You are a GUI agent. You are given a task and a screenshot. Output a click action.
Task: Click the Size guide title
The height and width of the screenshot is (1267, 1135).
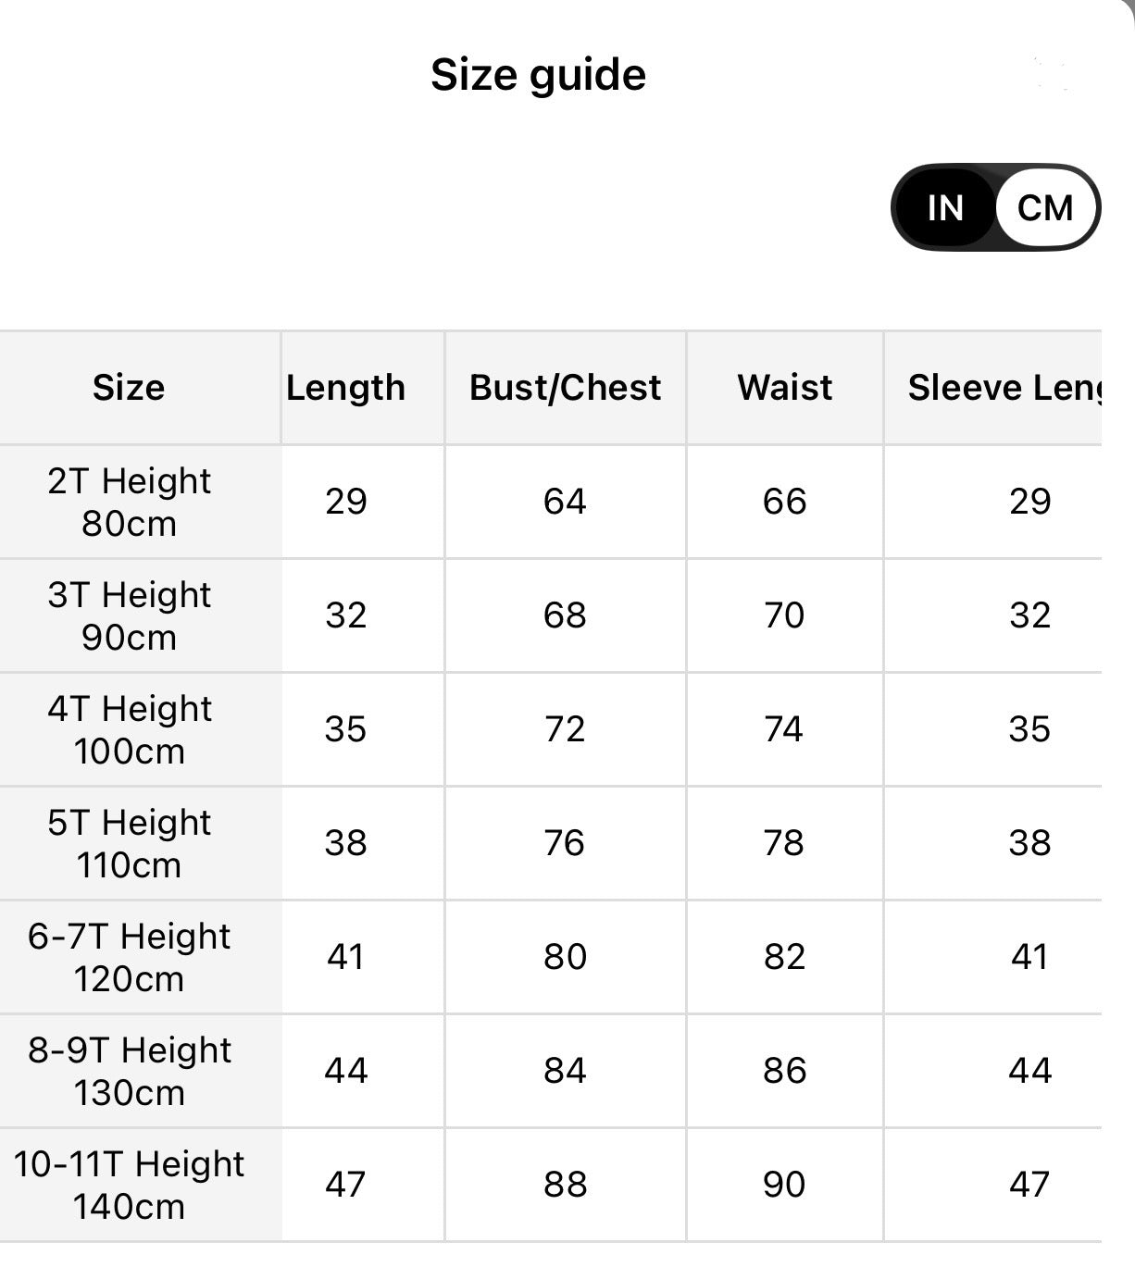[x=538, y=74]
